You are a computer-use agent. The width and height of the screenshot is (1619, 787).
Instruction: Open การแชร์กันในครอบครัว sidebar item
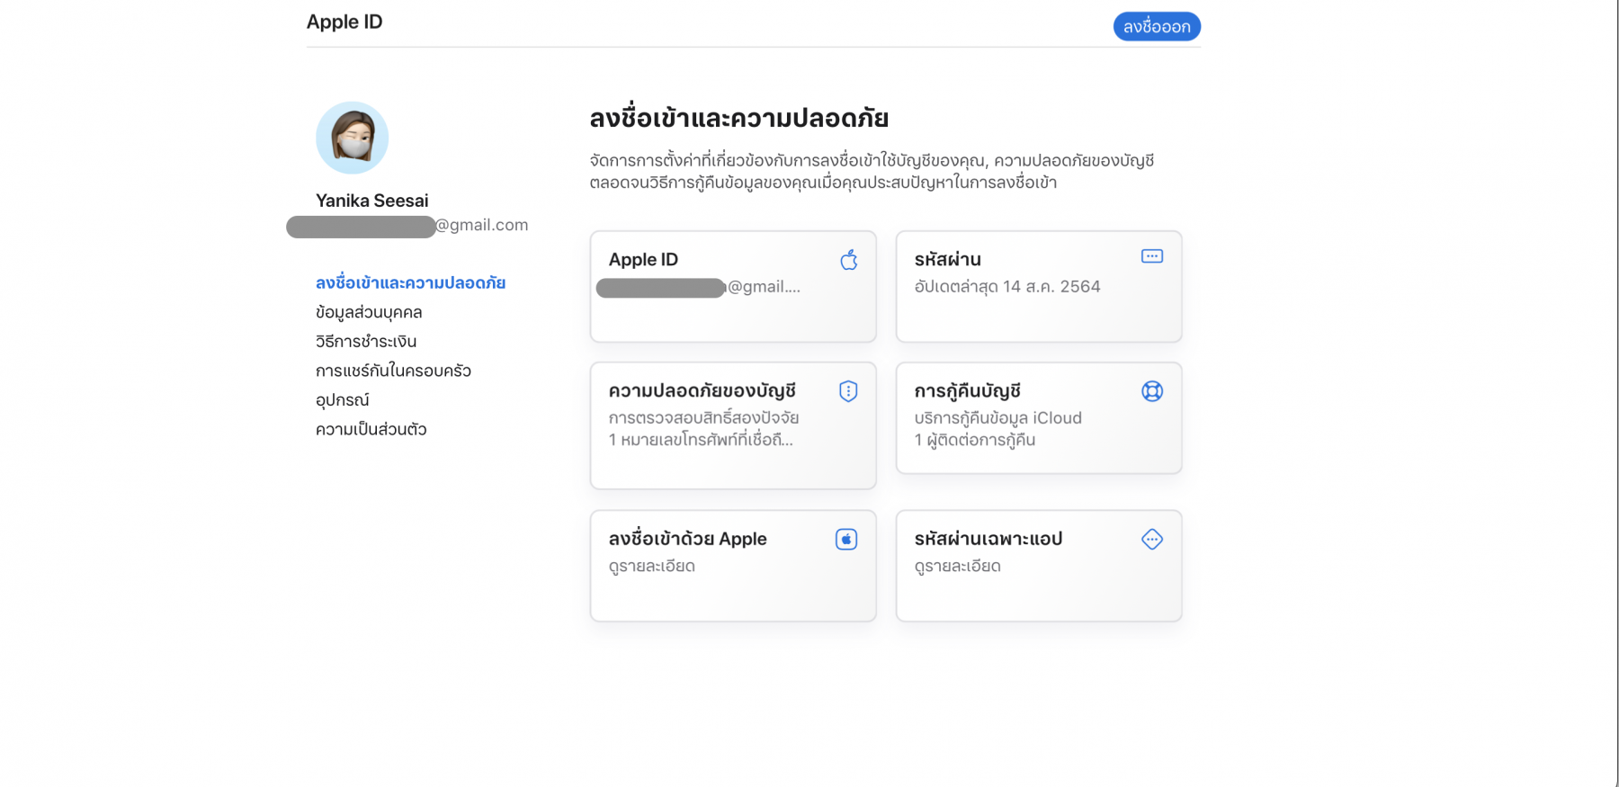(393, 371)
